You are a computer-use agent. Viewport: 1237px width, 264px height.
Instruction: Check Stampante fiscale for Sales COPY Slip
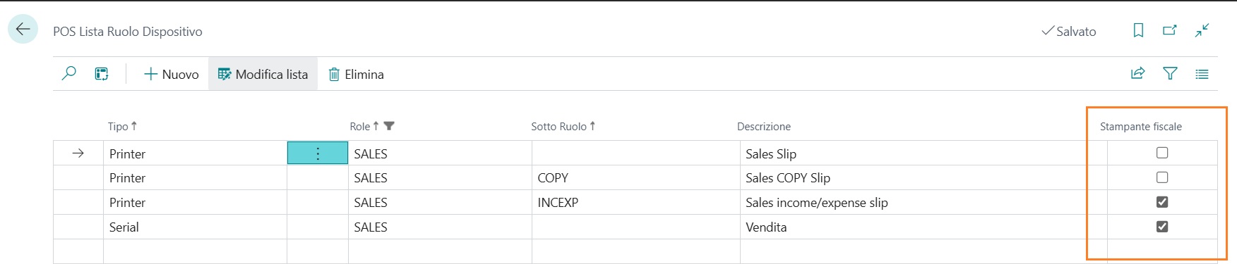click(1162, 177)
